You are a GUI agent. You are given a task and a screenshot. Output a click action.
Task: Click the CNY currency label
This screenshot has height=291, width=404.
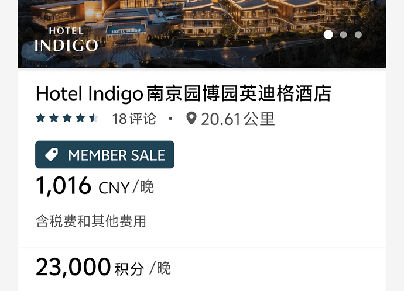pyautogui.click(x=114, y=188)
